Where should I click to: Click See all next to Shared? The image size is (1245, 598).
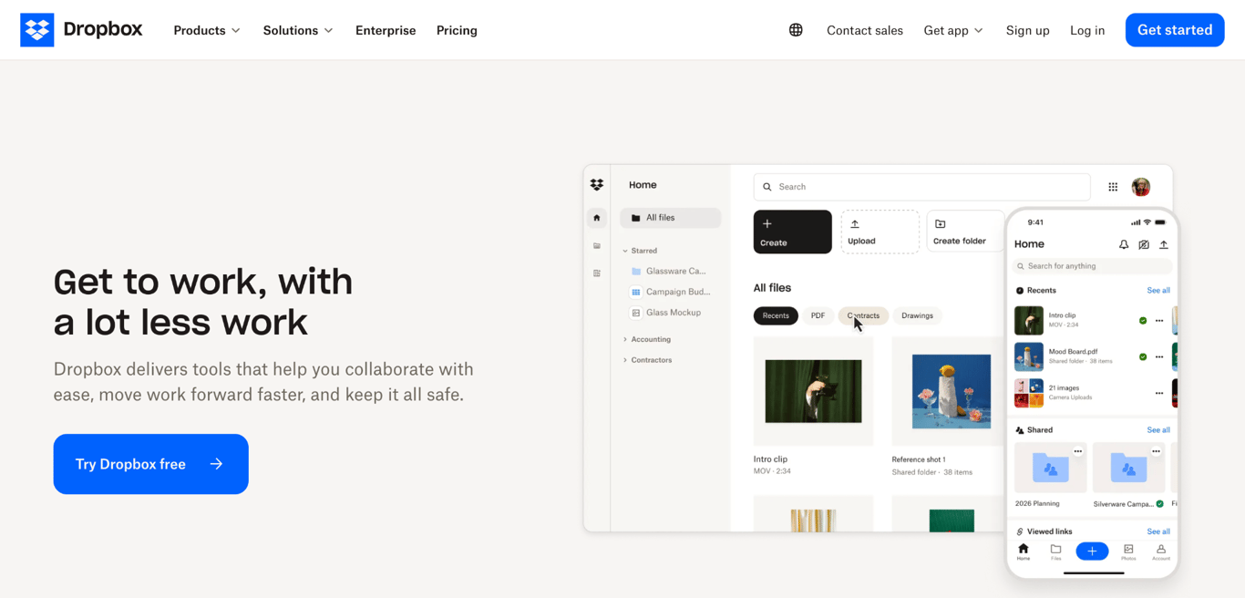[x=1158, y=429]
